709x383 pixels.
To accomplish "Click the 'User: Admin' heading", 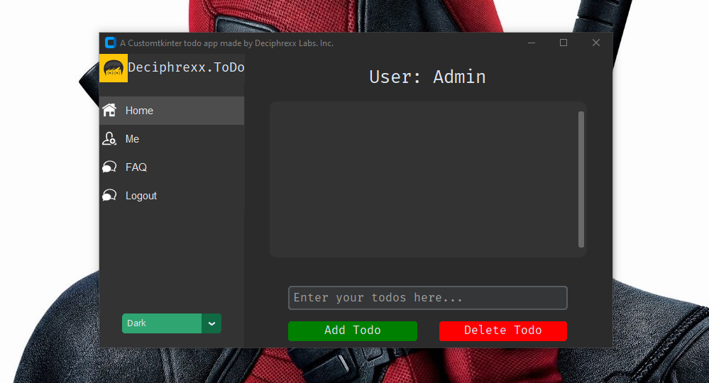I will 427,77.
